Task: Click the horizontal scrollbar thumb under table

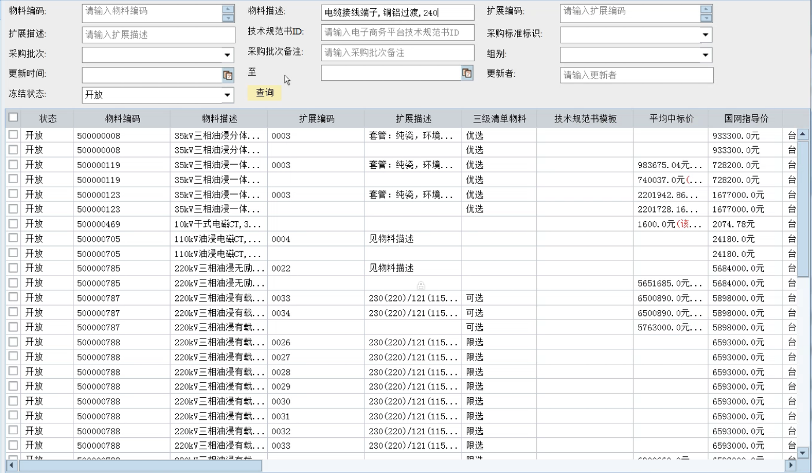Action: click(140, 465)
